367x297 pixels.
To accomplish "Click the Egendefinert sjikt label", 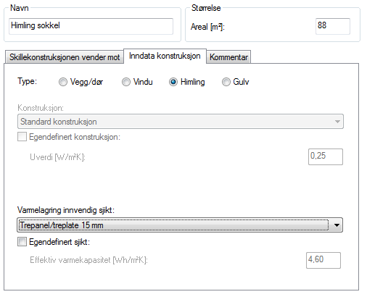I will [x=59, y=242].
